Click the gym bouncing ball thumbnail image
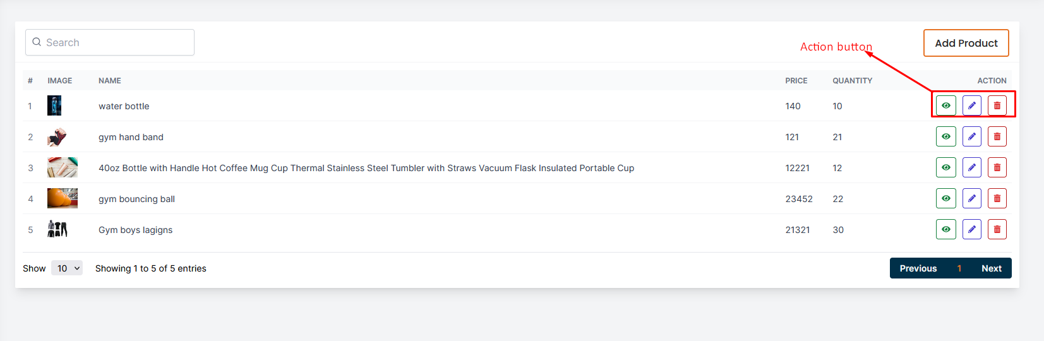The height and width of the screenshot is (341, 1044). tap(63, 198)
